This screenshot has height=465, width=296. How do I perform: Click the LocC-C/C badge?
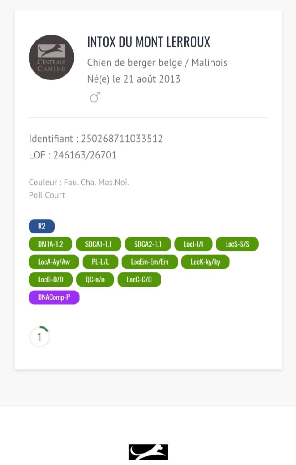(139, 279)
